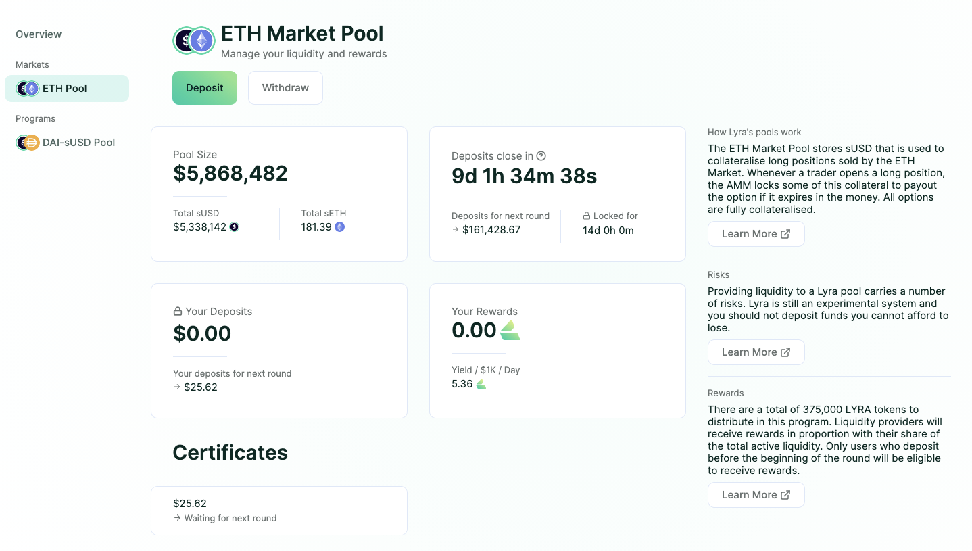The width and height of the screenshot is (972, 551).
Task: Select ETH Pool in the Markets list
Action: (x=67, y=89)
